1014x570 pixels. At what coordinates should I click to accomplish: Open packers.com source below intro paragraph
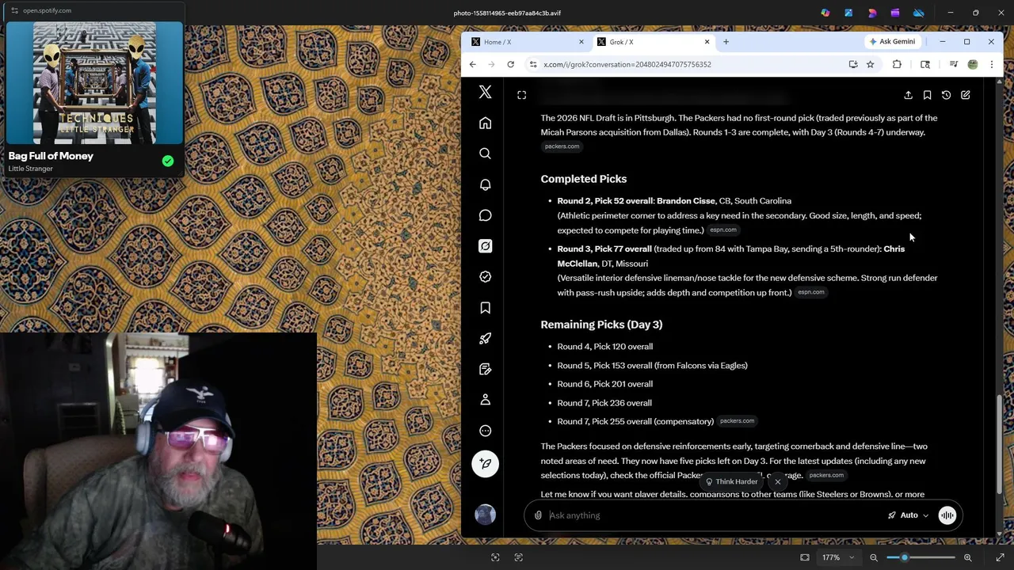[x=562, y=146]
